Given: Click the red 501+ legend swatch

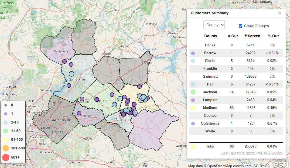Looking at the screenshot, I should point(6,157).
